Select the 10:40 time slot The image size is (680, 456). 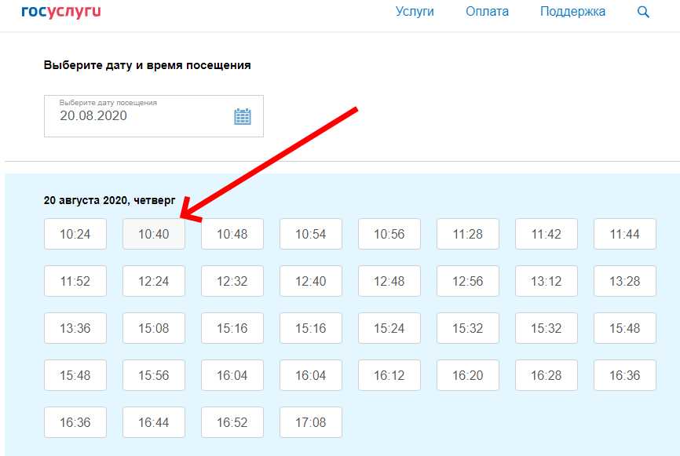tap(154, 234)
